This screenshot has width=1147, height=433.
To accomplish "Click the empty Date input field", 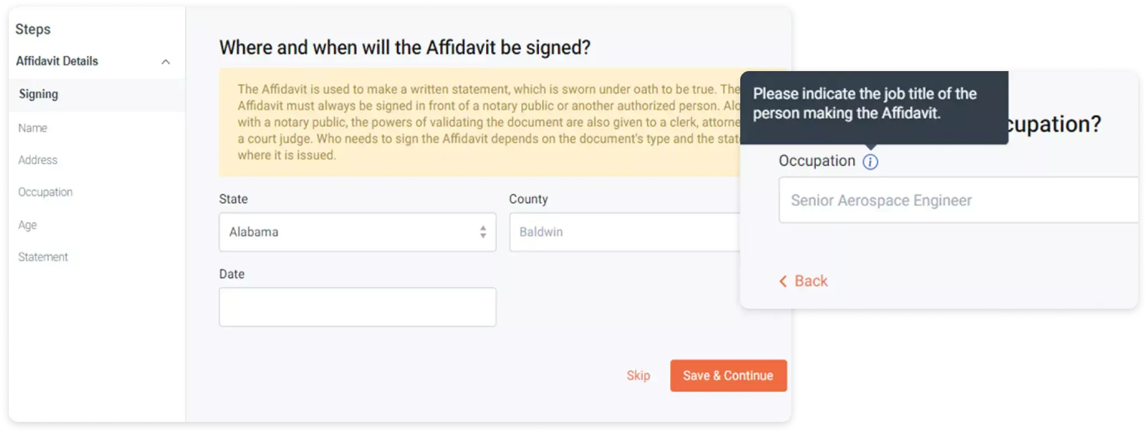I will pos(357,307).
